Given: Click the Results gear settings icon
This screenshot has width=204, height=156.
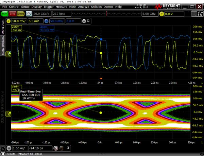Looking at the screenshot, I should 3,154.
